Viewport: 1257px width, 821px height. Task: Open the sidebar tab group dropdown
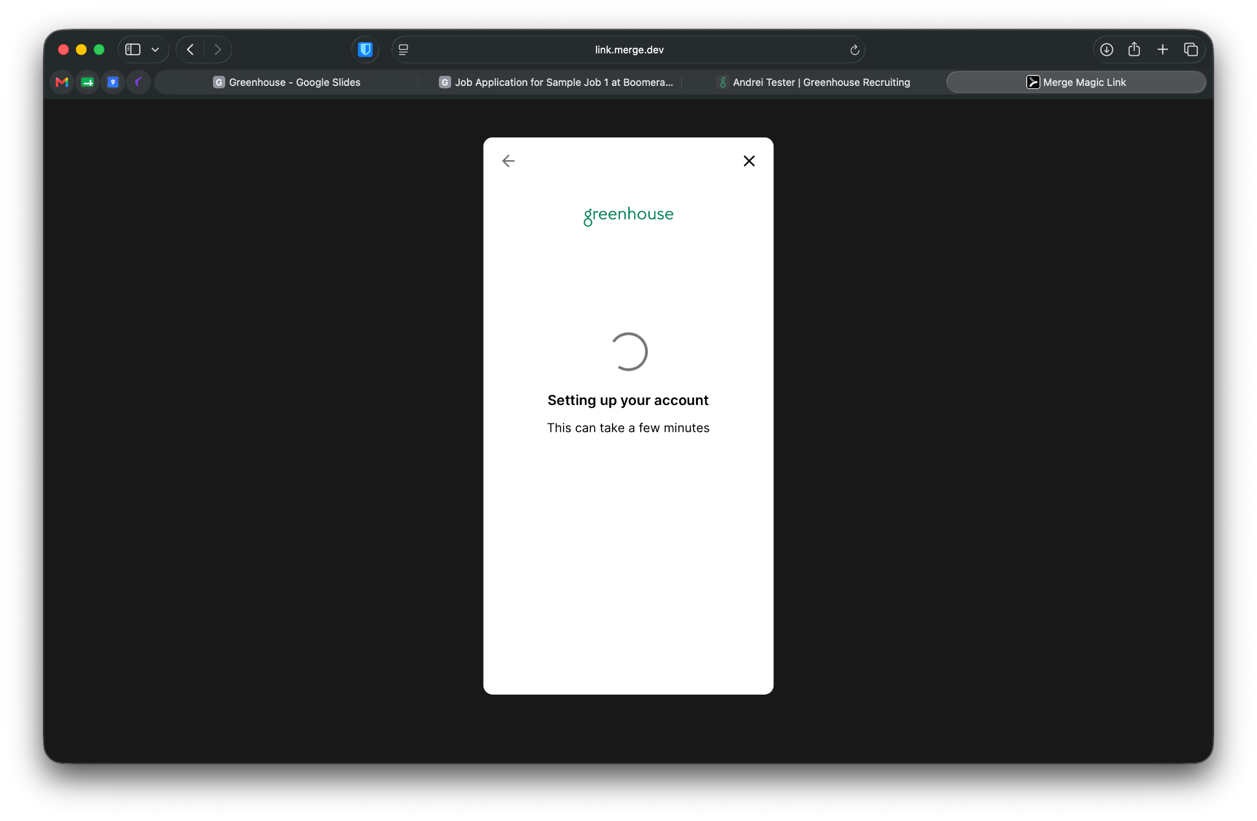(155, 50)
